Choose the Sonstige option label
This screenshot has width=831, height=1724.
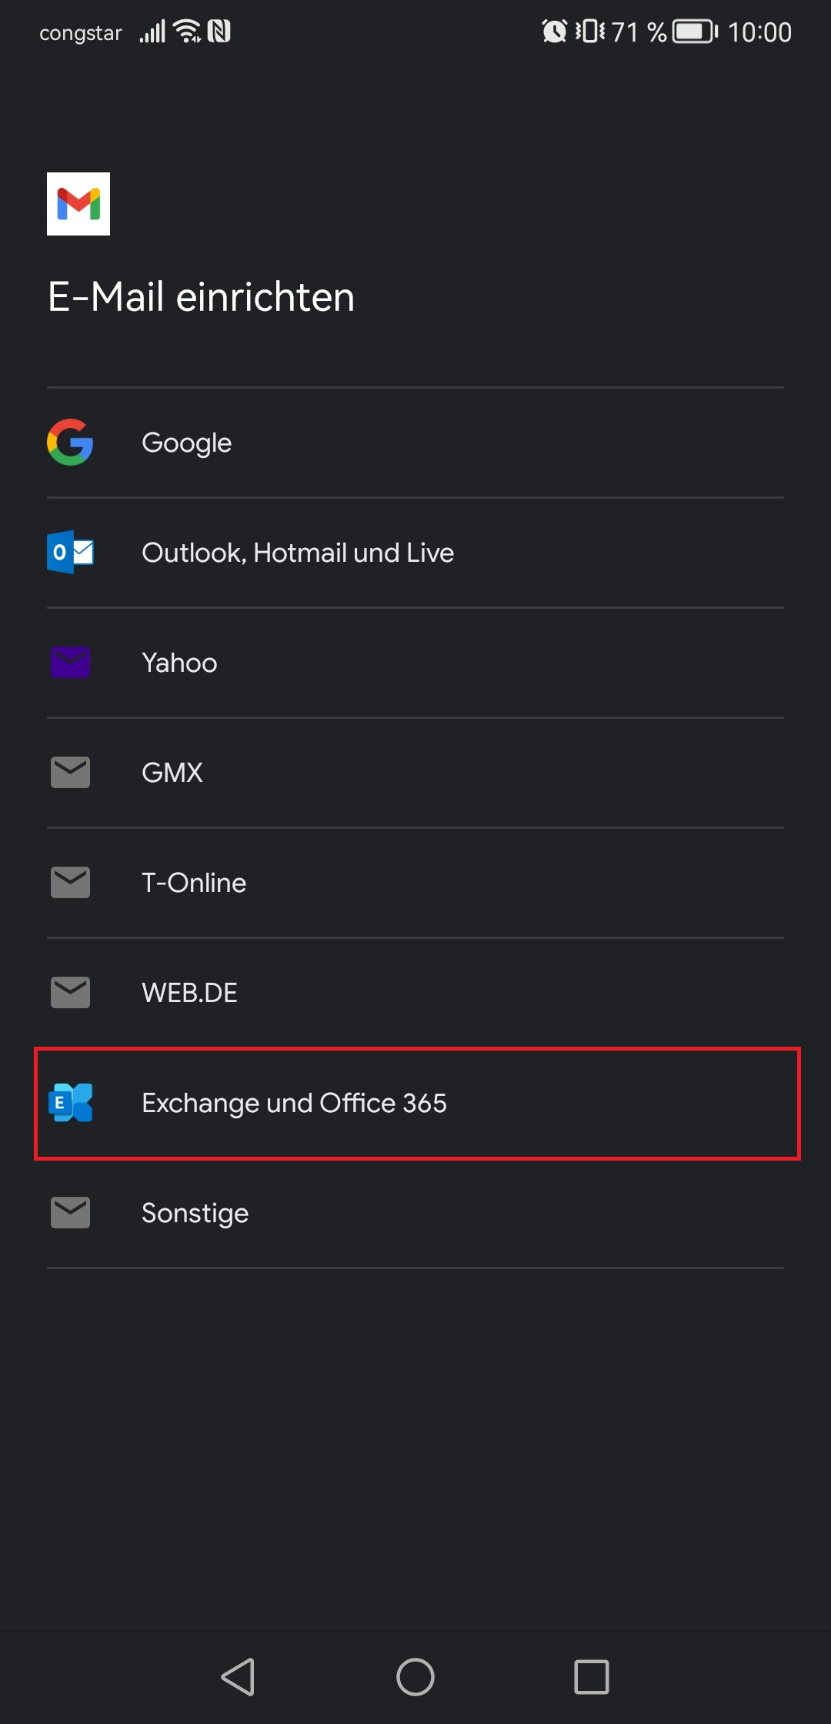pos(195,1213)
